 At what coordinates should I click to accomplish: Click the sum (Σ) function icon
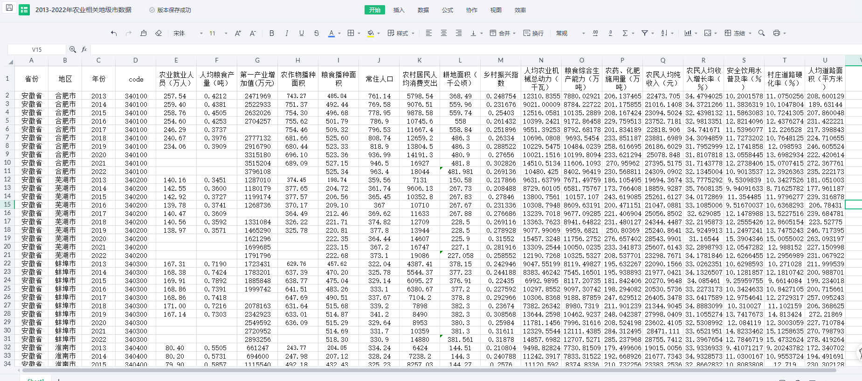click(x=625, y=33)
